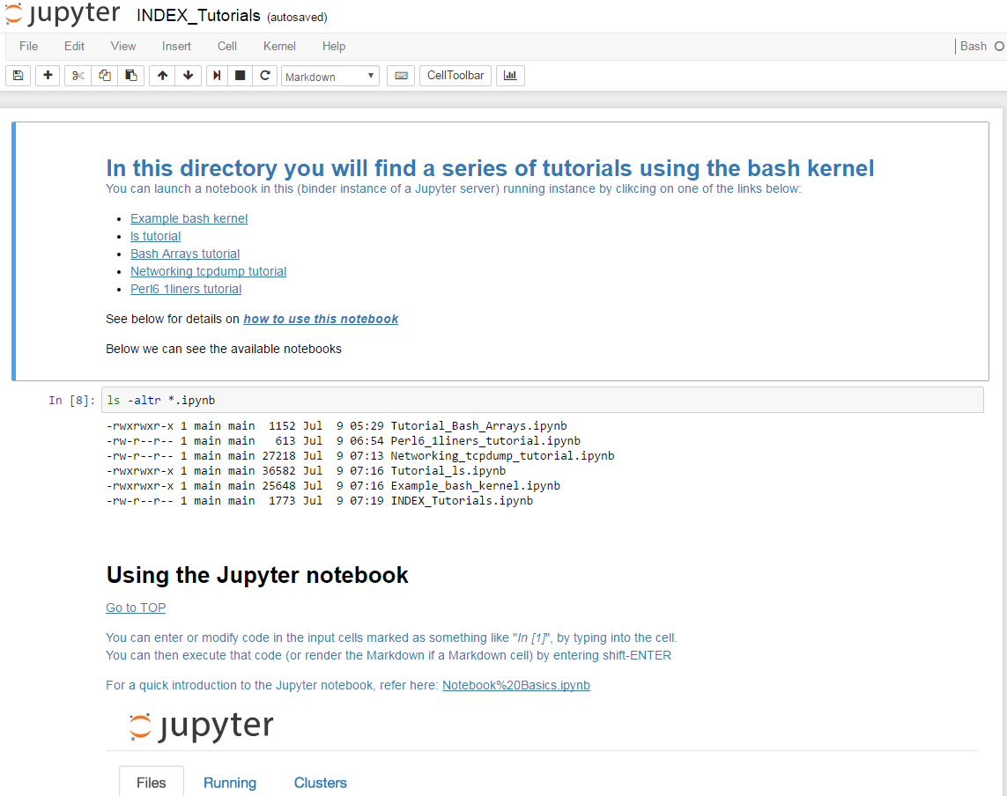Save the notebook
The height and width of the screenshot is (796, 1007).
(18, 75)
